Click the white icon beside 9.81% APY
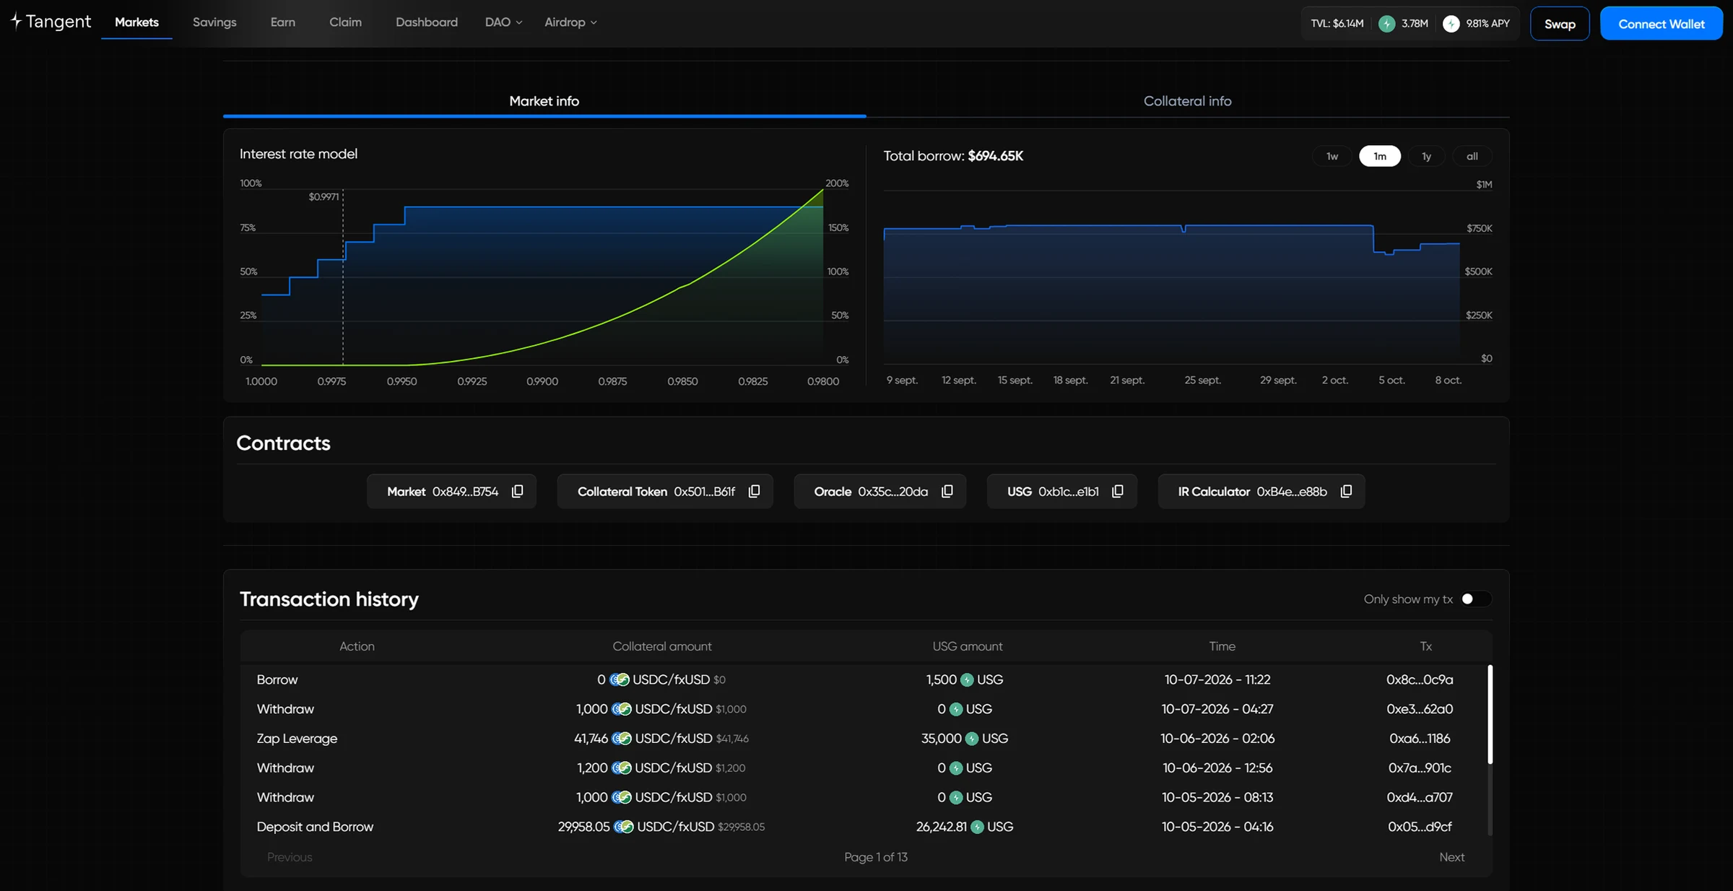Screen dimensions: 1733x891 1451,24
